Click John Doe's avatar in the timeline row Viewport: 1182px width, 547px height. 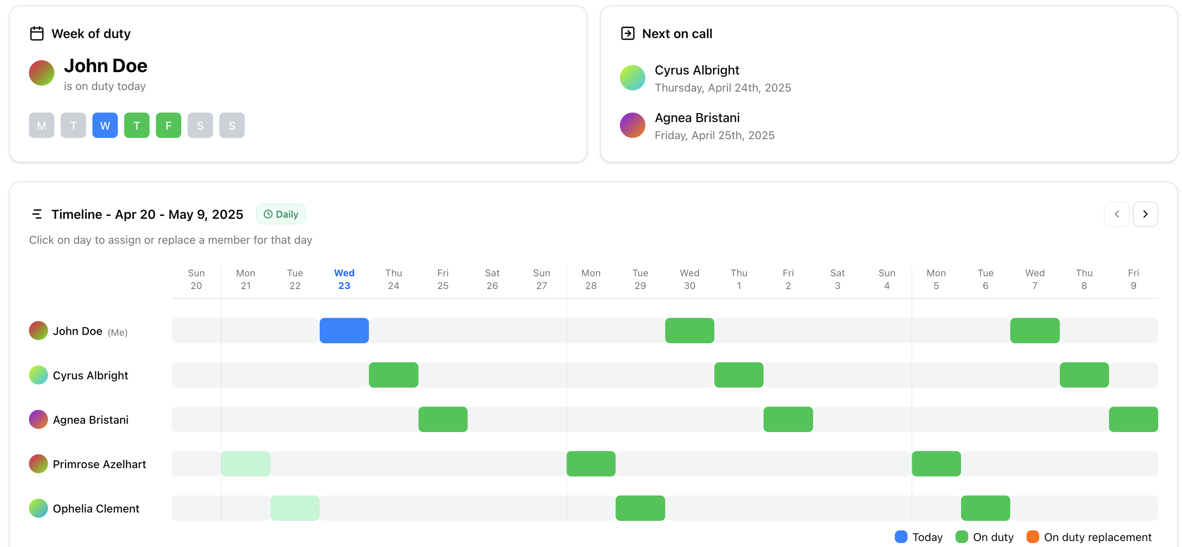point(38,331)
